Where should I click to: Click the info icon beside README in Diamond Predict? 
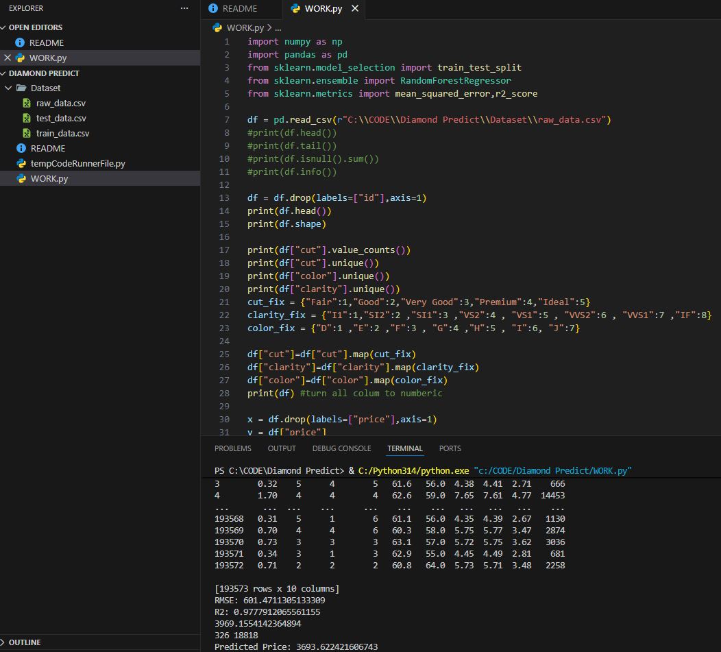tap(21, 149)
